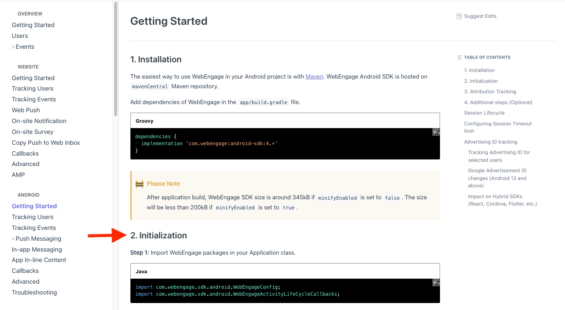Click the 1. Installation heading
The width and height of the screenshot is (565, 310).
point(156,60)
